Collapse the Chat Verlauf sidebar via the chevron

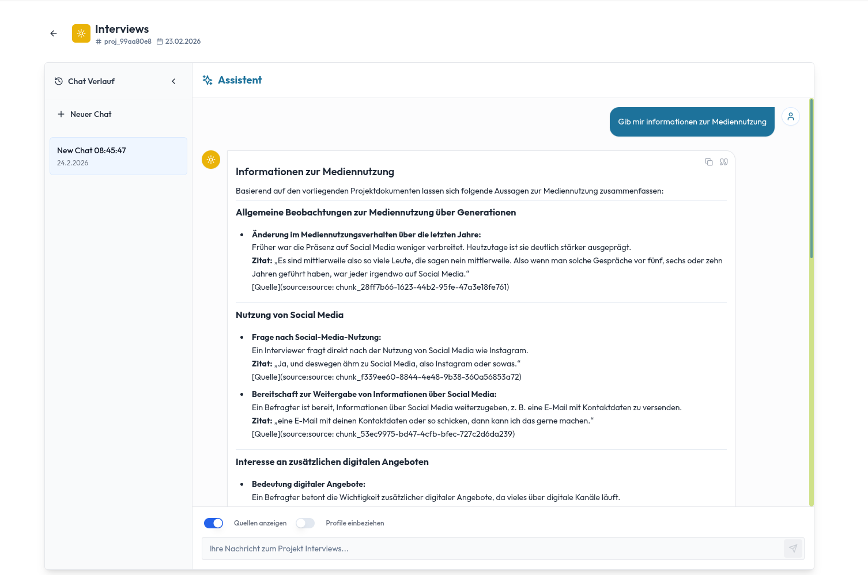click(173, 81)
